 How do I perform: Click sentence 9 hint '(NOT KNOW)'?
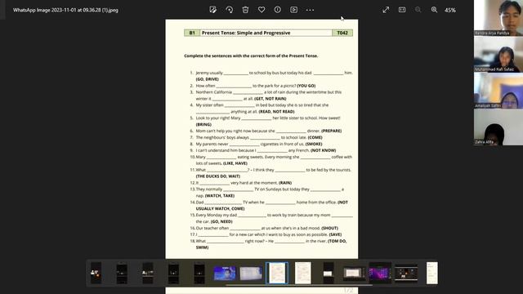323,150
